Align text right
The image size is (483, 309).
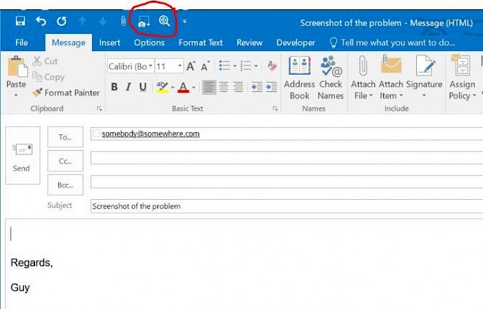(238, 87)
